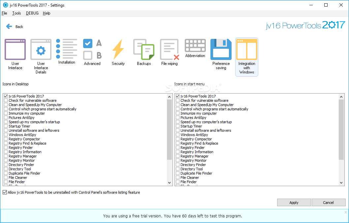This screenshot has height=223, width=349.
Task: Click the jv16 PowerTools title bar icon
Action: tap(5, 5)
